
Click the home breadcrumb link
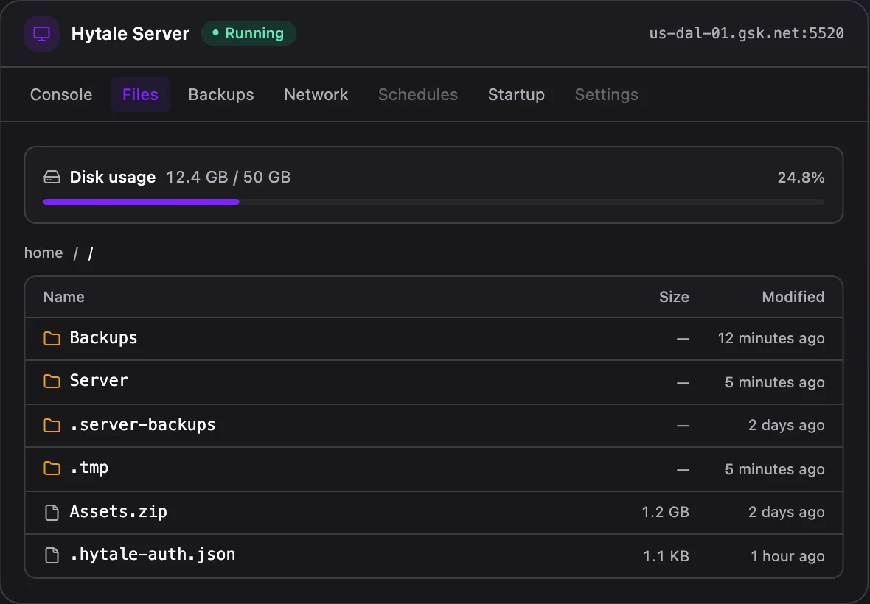[43, 253]
